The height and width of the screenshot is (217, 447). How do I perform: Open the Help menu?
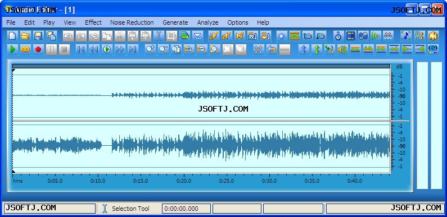pos(263,22)
